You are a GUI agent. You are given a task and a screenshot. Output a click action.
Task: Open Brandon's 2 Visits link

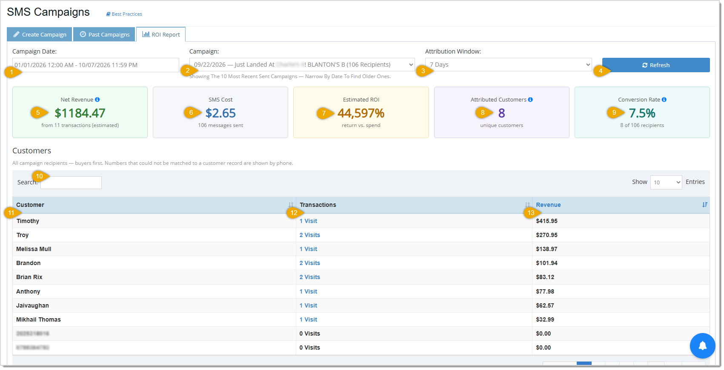310,263
